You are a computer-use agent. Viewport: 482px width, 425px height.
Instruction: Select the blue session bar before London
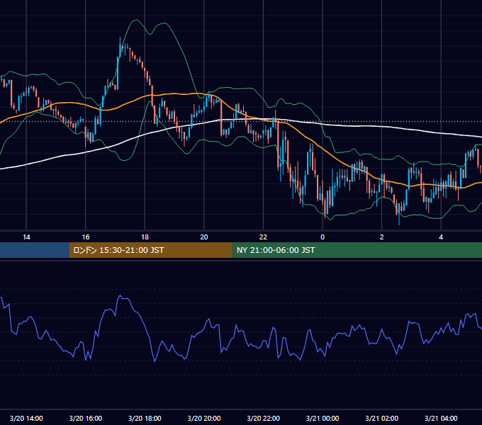(35, 250)
